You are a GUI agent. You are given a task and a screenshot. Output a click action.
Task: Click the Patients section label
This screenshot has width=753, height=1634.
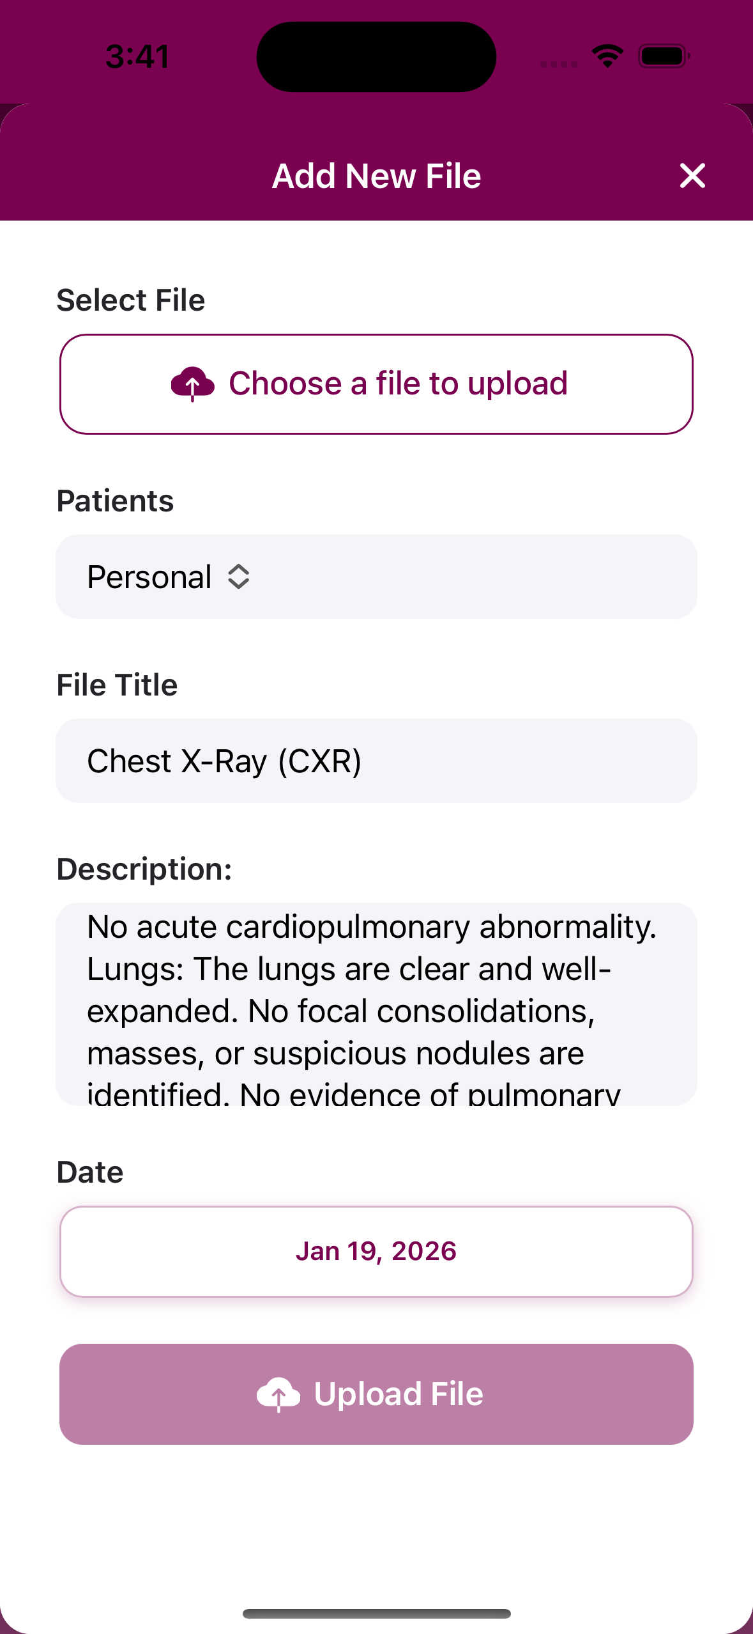[115, 501]
